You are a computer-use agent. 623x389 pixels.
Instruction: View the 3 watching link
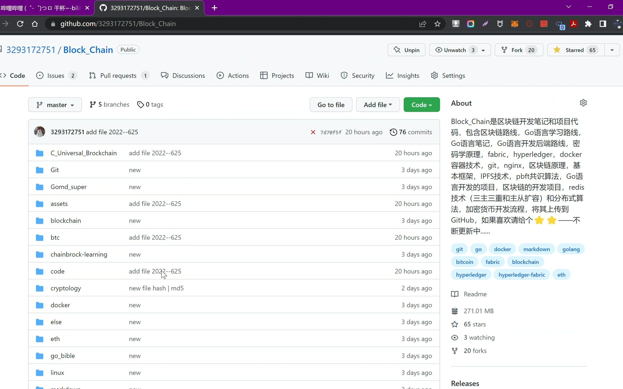pos(473,338)
